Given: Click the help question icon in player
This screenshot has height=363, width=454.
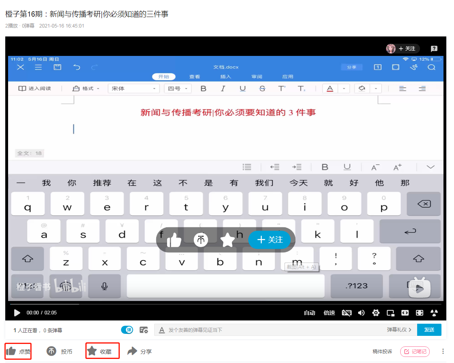Looking at the screenshot, I should pyautogui.click(x=434, y=49).
